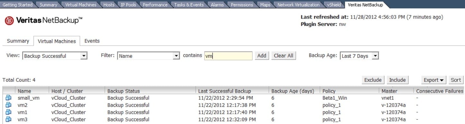This screenshot has height=124, width=465.
Task: Open the top-level Summary tab
Action: pyautogui.click(x=48, y=5)
